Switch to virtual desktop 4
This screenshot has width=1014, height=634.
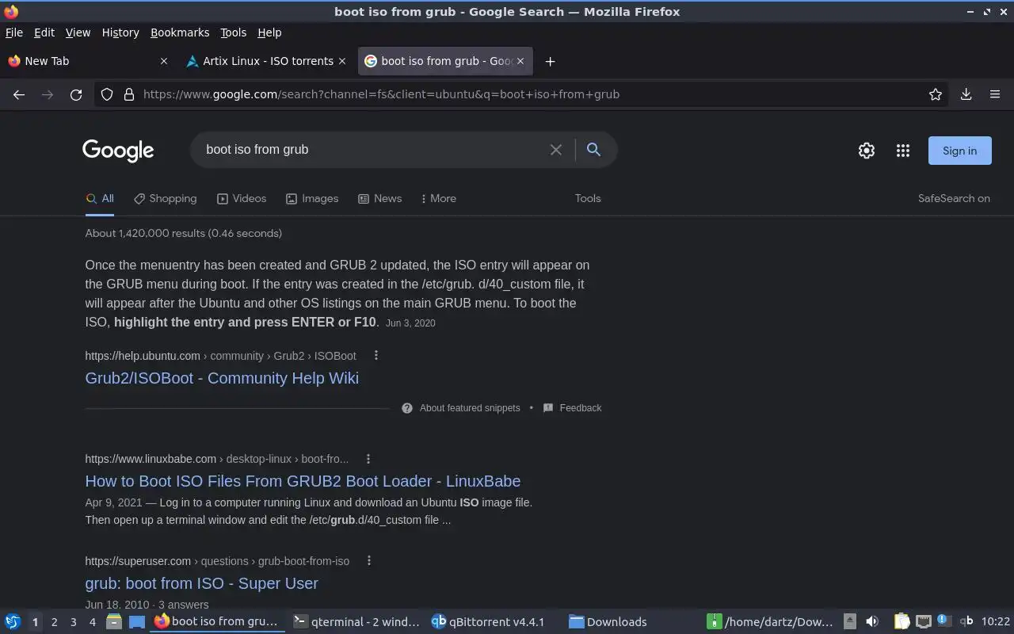point(92,622)
